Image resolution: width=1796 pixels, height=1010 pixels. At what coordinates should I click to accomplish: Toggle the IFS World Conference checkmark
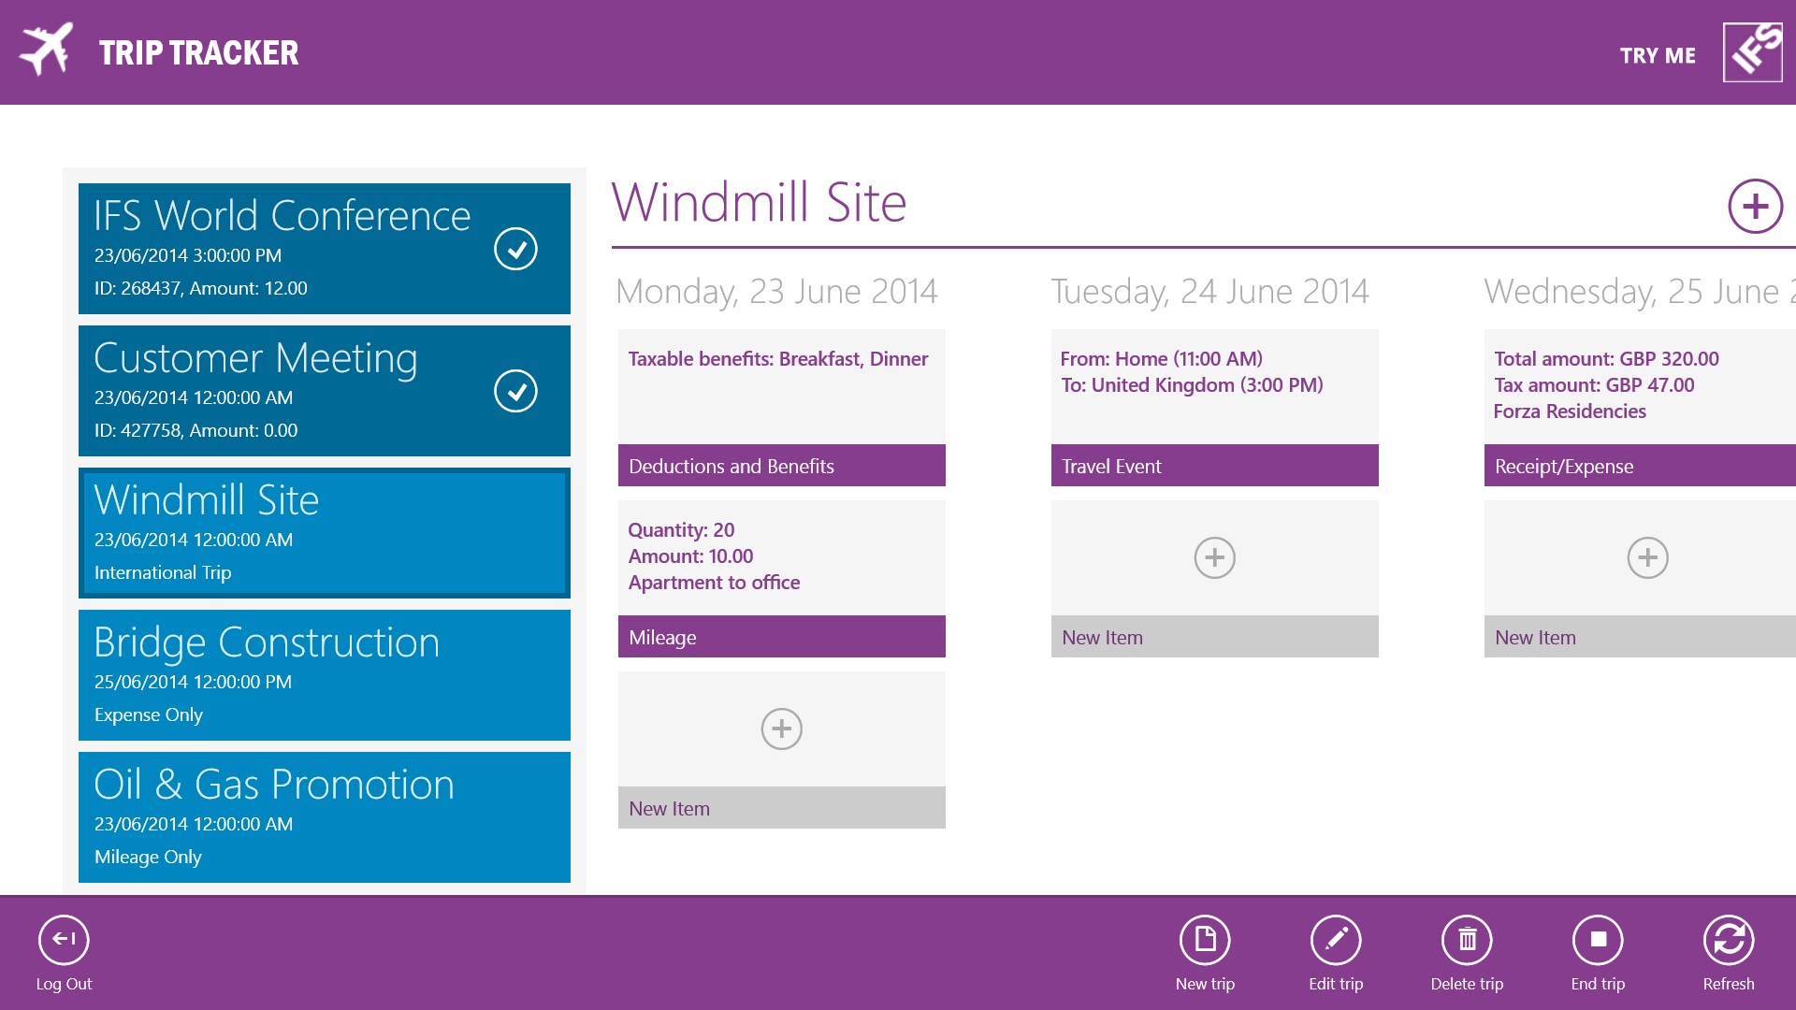pyautogui.click(x=515, y=249)
